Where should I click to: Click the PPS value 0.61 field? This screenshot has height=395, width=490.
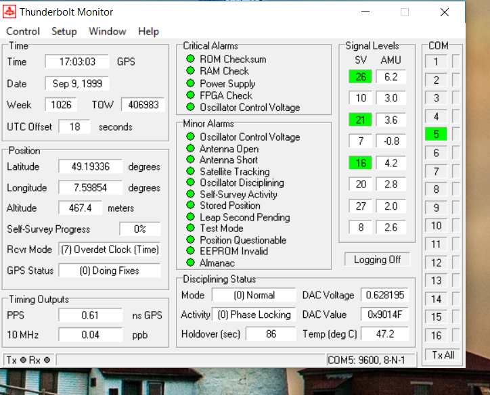pyautogui.click(x=90, y=315)
